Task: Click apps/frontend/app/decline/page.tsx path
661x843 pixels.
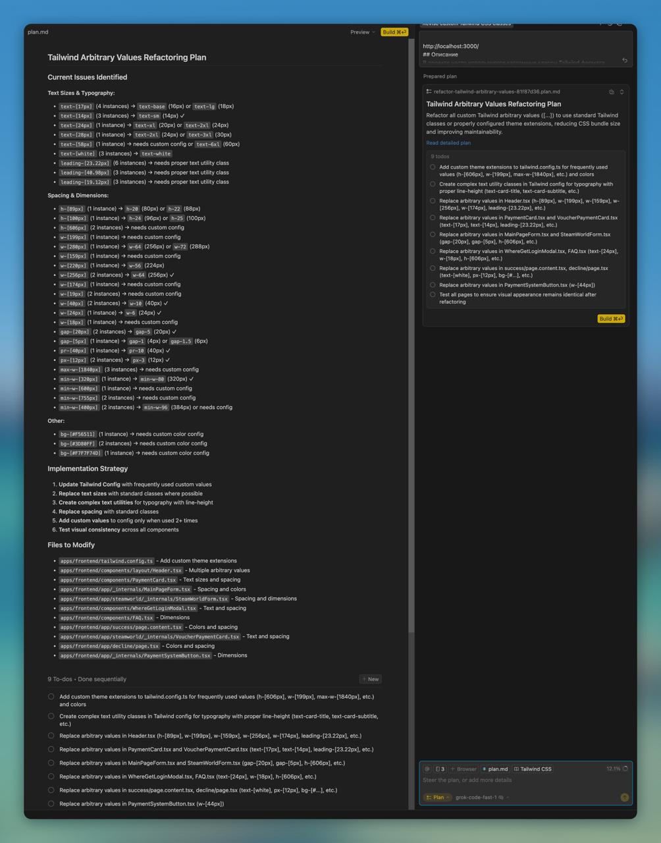Action: tap(109, 646)
